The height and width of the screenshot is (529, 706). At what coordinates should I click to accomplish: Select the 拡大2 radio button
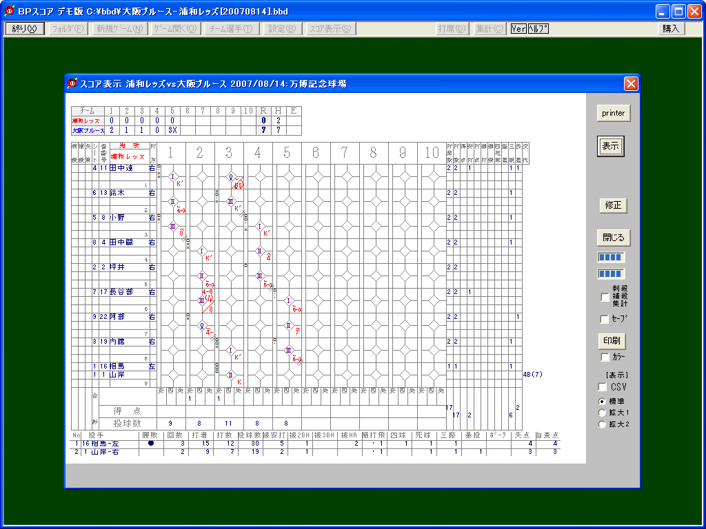(x=601, y=424)
